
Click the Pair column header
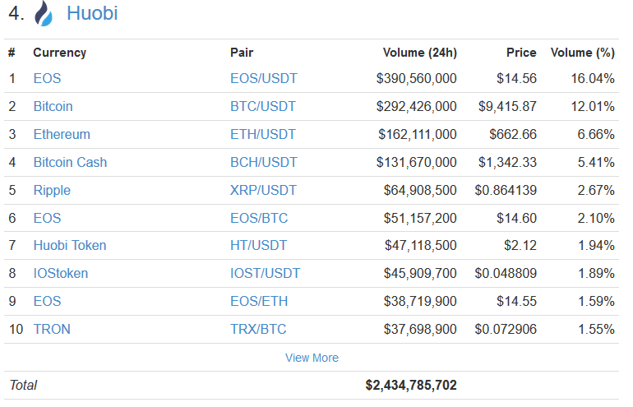click(x=242, y=53)
